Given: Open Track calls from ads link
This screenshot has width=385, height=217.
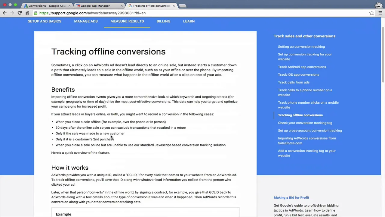Looking at the screenshot, I should (x=294, y=82).
